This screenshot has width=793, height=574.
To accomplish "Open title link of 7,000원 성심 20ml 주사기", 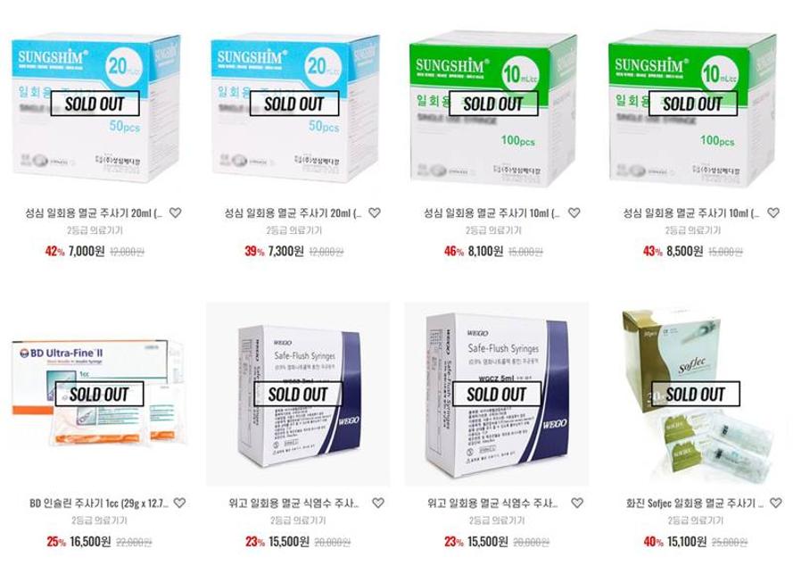I will pyautogui.click(x=94, y=213).
